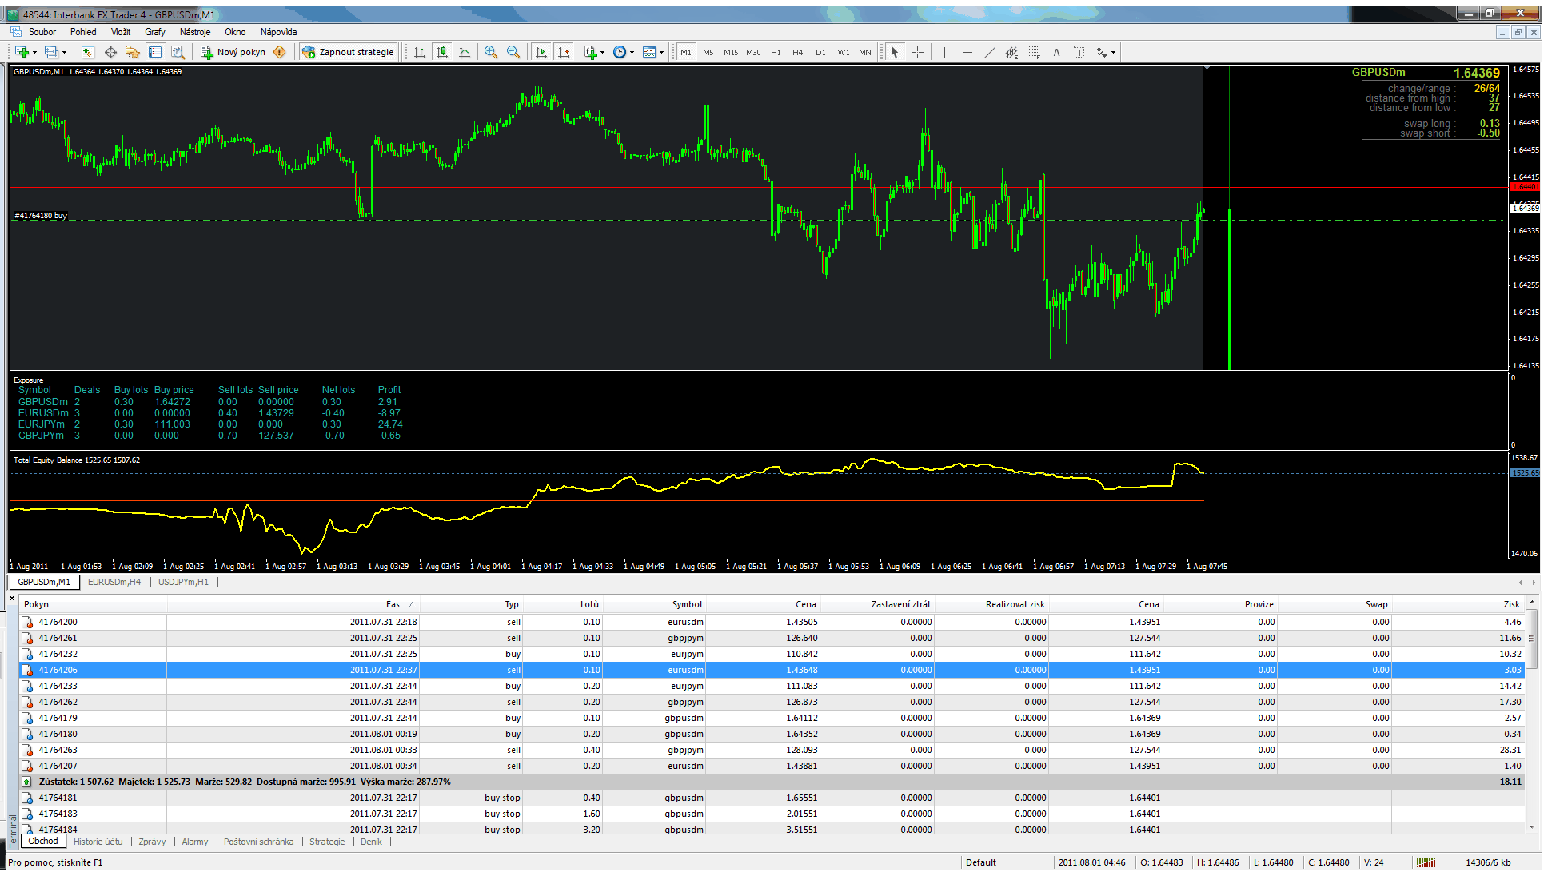
Task: Click the Zoom In magnifier icon
Action: [x=491, y=52]
